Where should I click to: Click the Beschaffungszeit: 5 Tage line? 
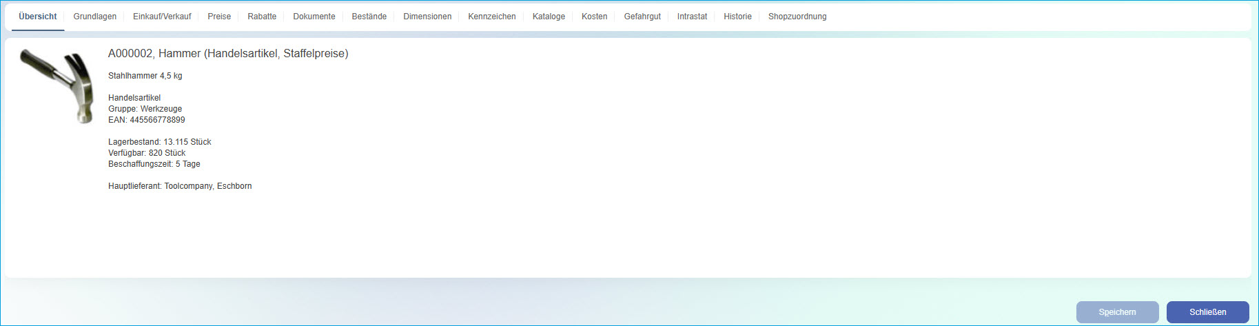[x=154, y=164]
